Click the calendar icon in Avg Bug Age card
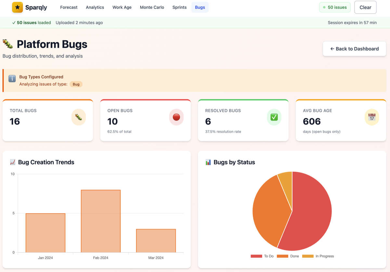The image size is (390, 272). 372,117
